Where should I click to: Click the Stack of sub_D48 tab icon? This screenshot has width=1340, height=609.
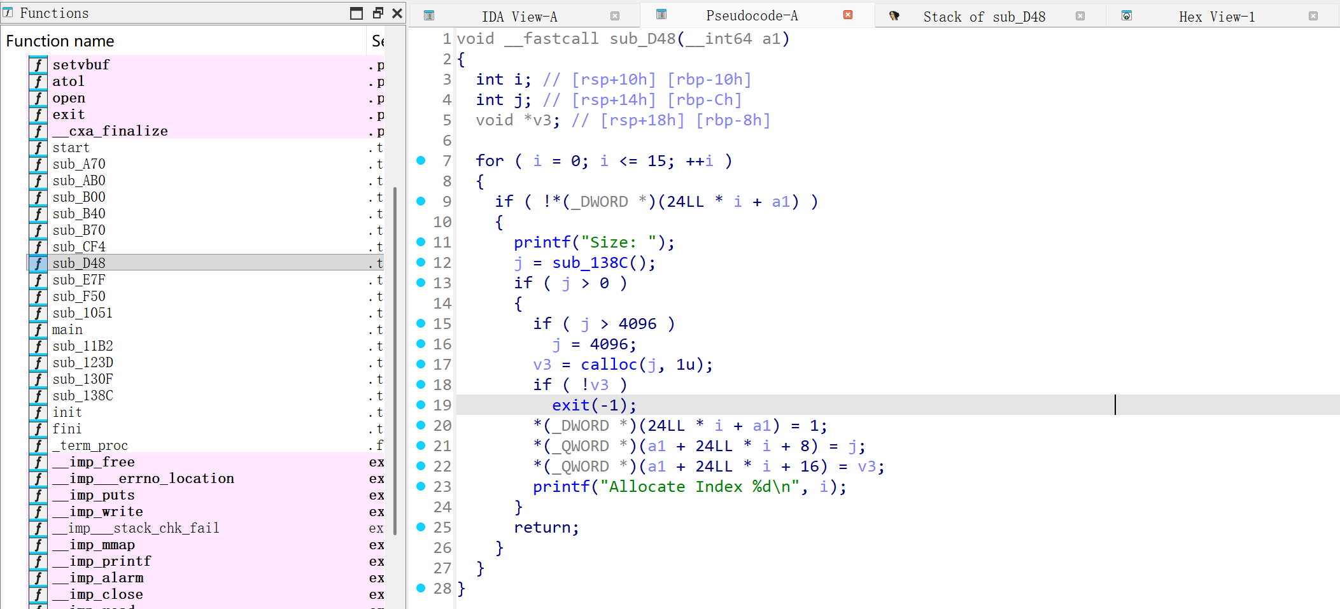pos(894,15)
